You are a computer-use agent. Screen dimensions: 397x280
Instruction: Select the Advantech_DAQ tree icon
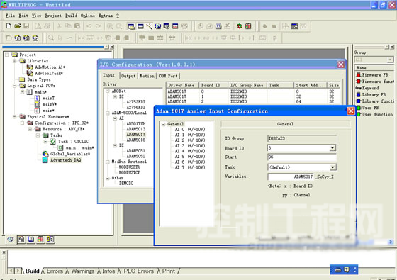click(x=45, y=160)
